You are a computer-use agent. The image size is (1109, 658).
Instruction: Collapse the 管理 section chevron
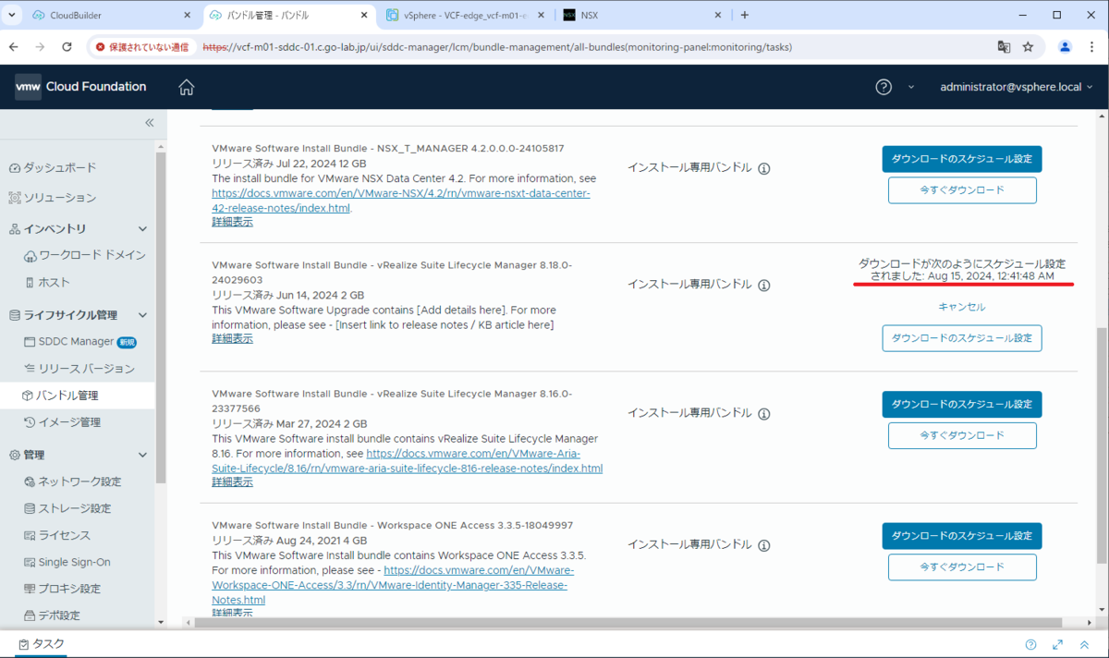[142, 455]
